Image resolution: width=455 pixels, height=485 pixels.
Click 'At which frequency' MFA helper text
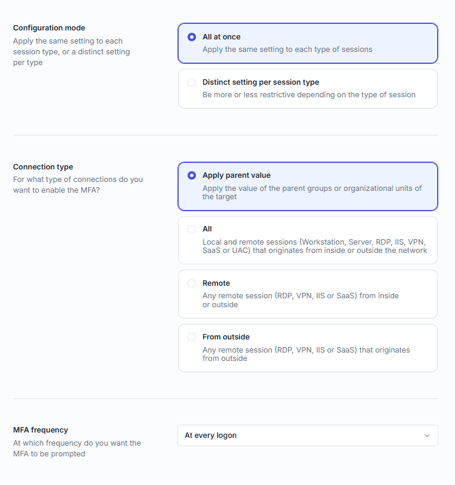77,449
